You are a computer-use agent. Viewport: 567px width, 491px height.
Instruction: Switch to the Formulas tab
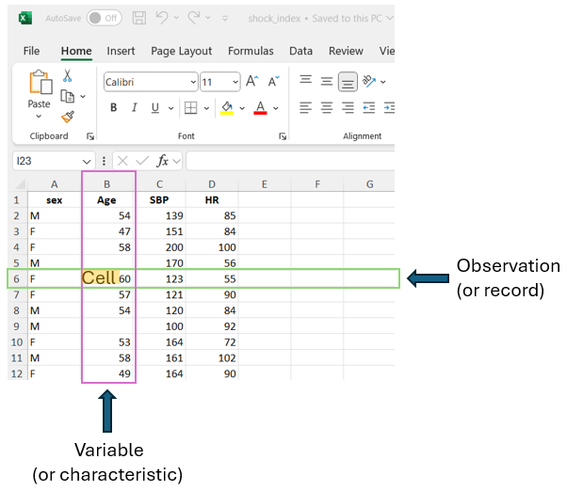pyautogui.click(x=251, y=51)
